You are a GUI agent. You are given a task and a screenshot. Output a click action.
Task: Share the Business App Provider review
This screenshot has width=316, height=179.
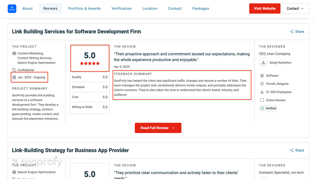click(x=297, y=150)
